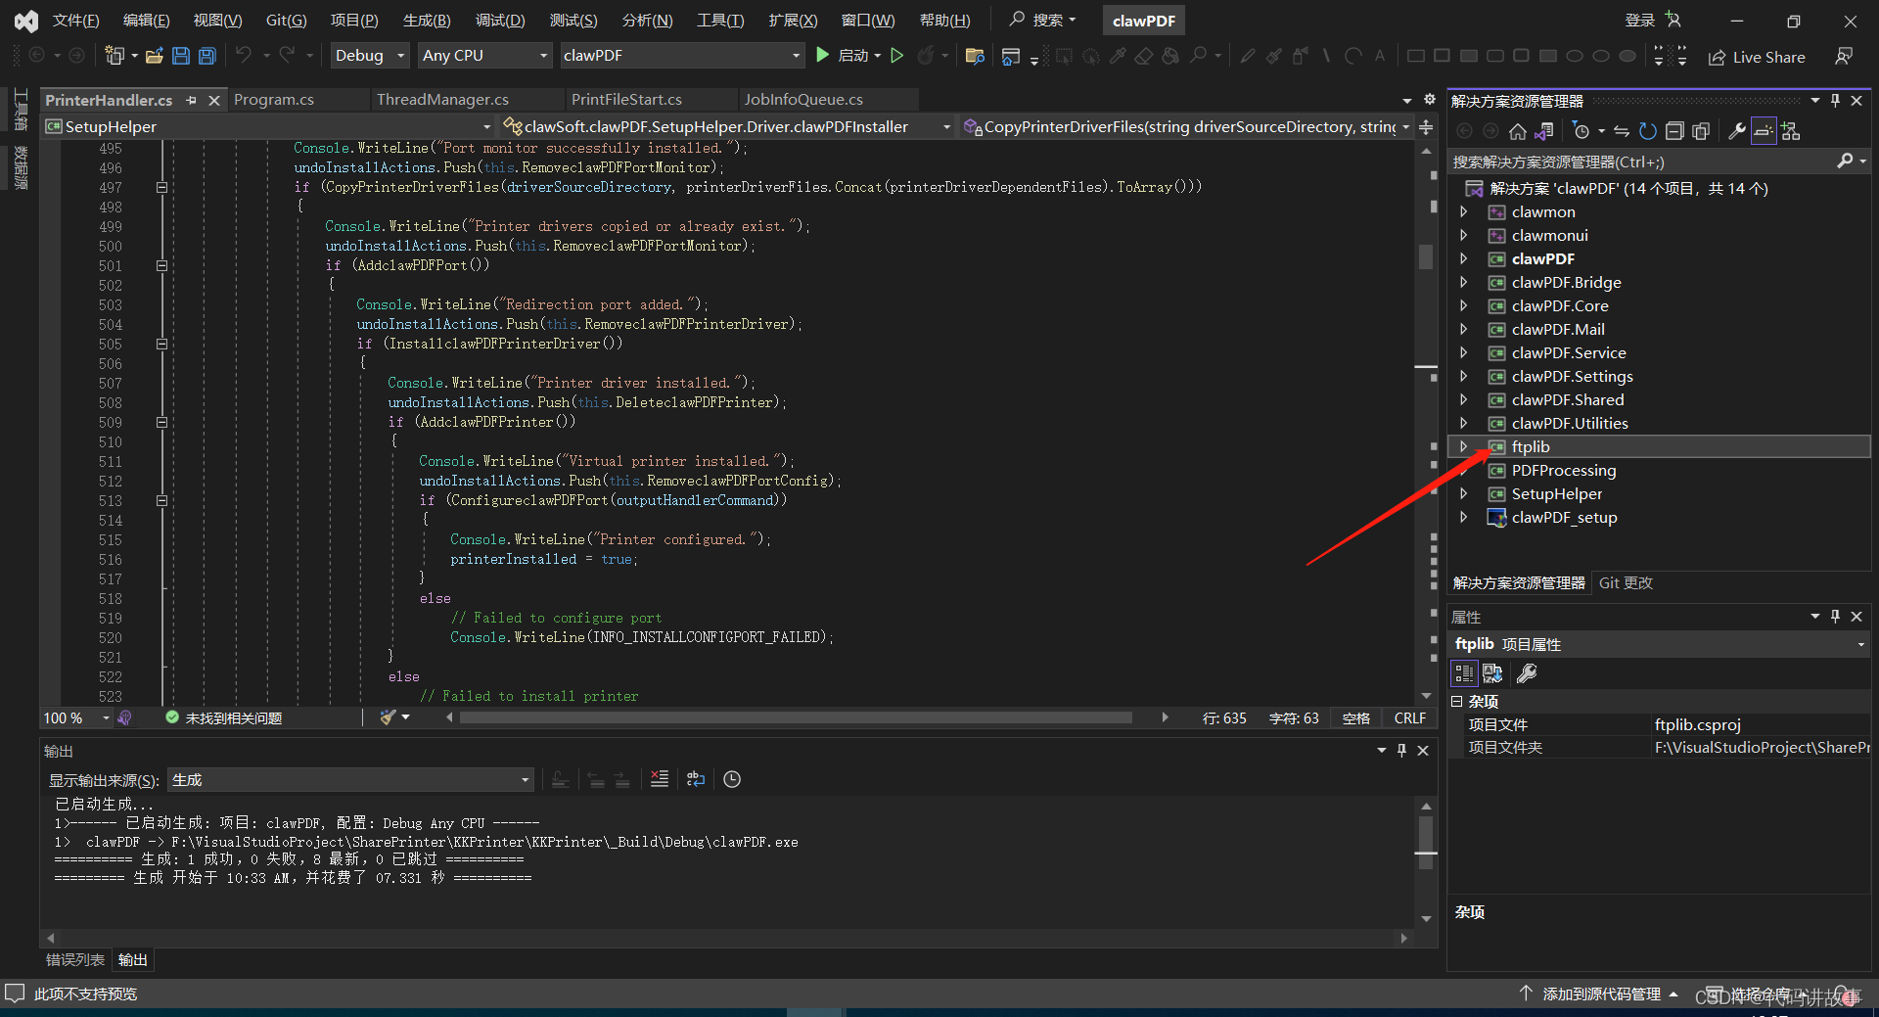This screenshot has width=1879, height=1017.
Task: Collapse the if block at line 497
Action: 162,187
